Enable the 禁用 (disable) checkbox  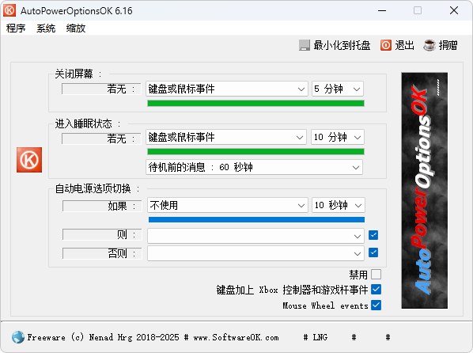(x=377, y=275)
